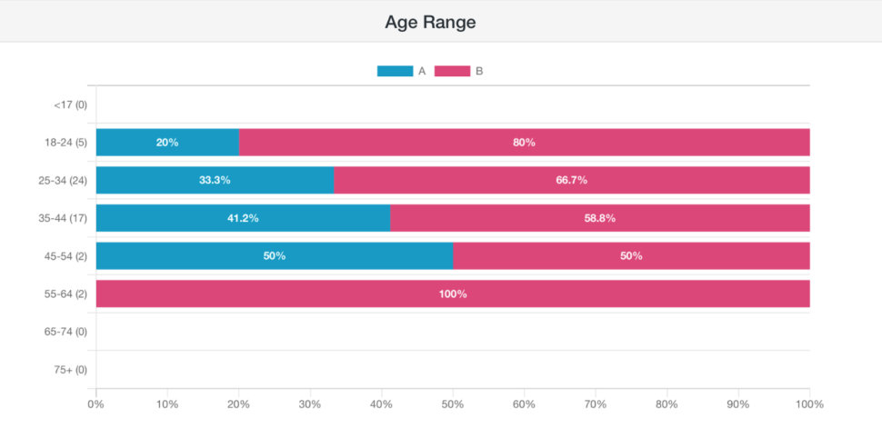Select the 80% pink bar for 18-24
This screenshot has width=882, height=428.
[524, 143]
